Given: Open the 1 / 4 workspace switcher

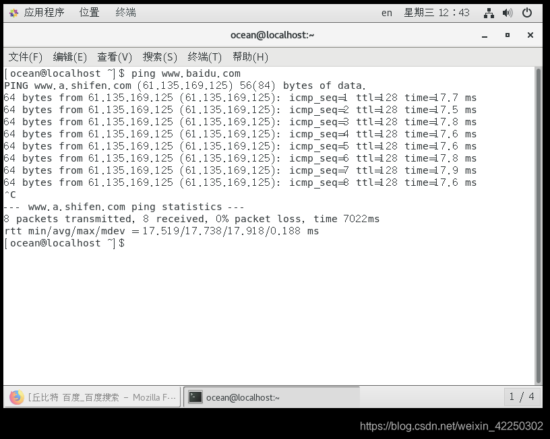Looking at the screenshot, I should 522,397.
